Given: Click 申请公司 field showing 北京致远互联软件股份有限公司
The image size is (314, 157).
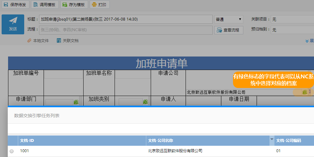Looking at the screenshot, I should [244, 92].
